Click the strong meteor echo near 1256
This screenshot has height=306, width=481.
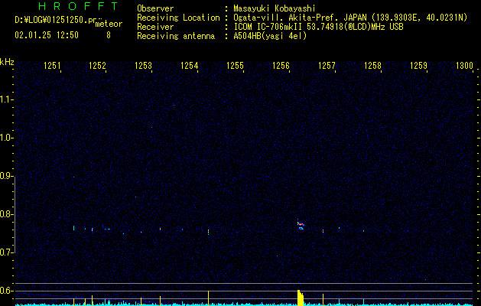[301, 225]
